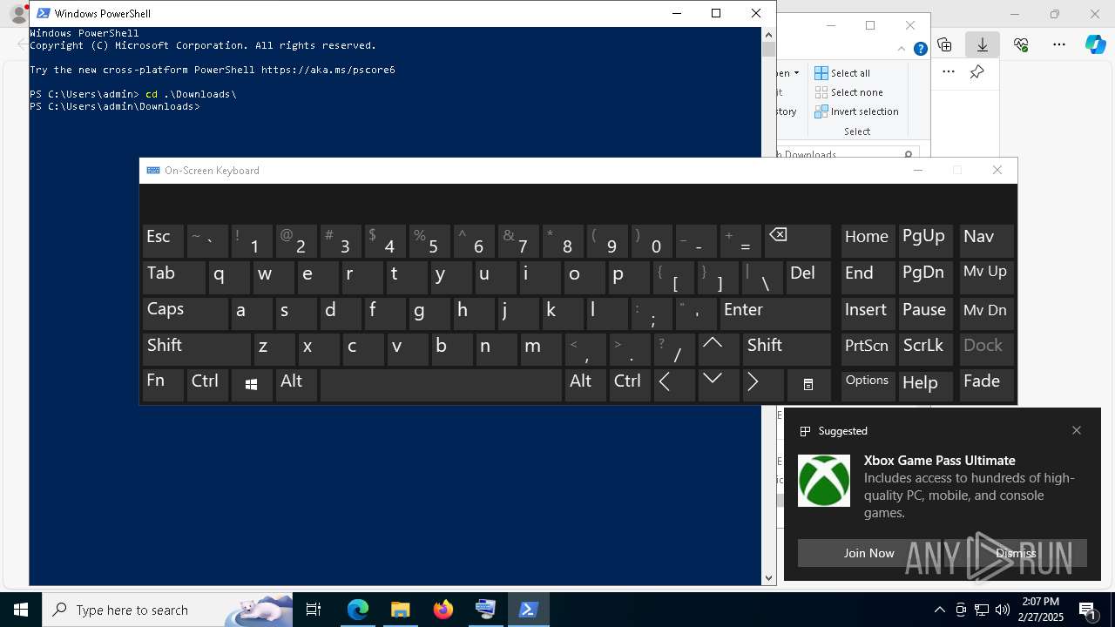Image resolution: width=1115 pixels, height=627 pixels.
Task: Toggle the left Shift key
Action: (196, 349)
